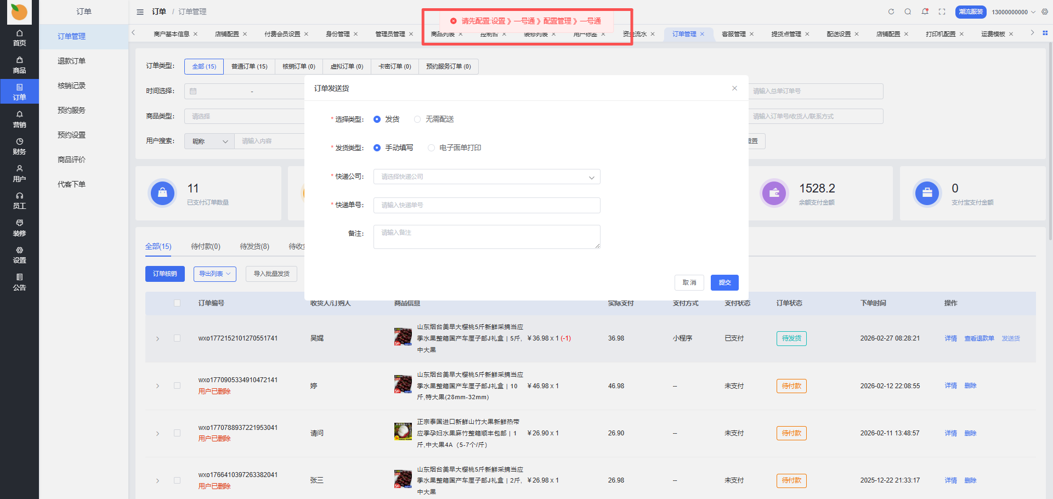
Task: Close the 订单发送货 dialog
Action: pyautogui.click(x=734, y=88)
